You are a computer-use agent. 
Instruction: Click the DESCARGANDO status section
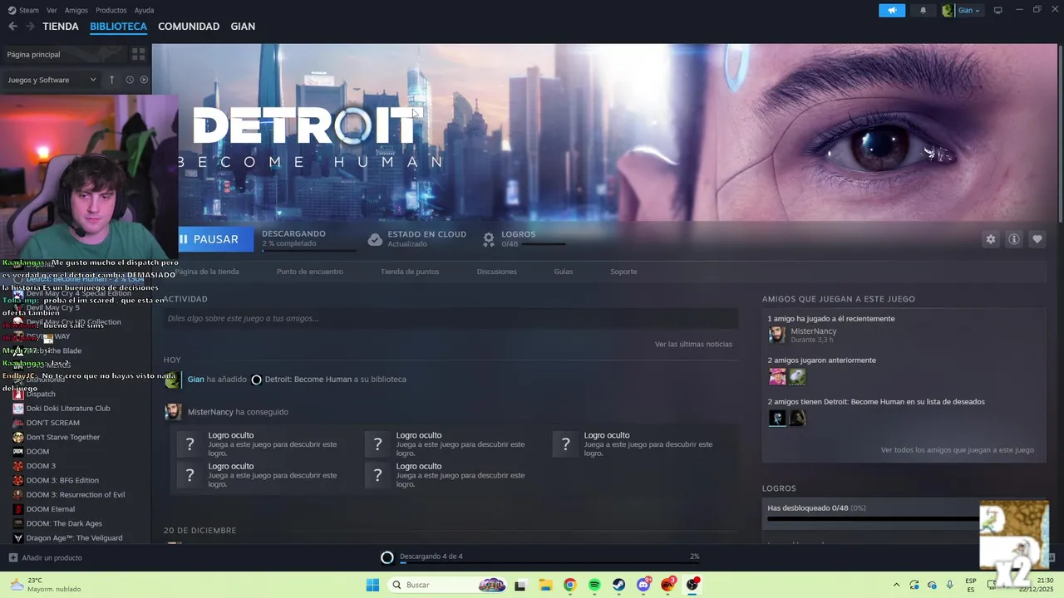[x=308, y=239]
